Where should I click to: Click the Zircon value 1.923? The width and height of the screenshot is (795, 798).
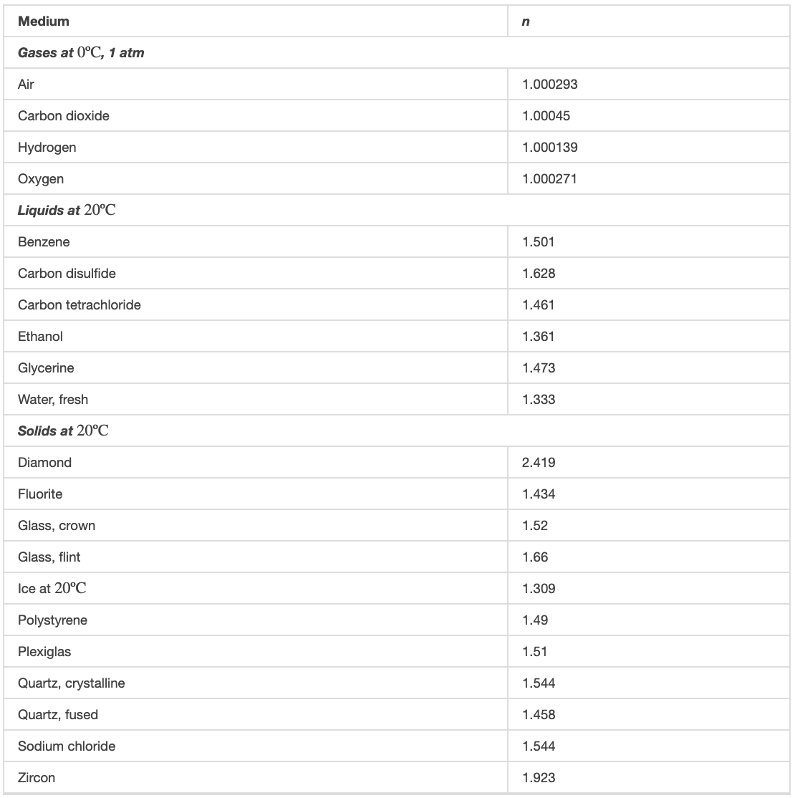tap(539, 778)
